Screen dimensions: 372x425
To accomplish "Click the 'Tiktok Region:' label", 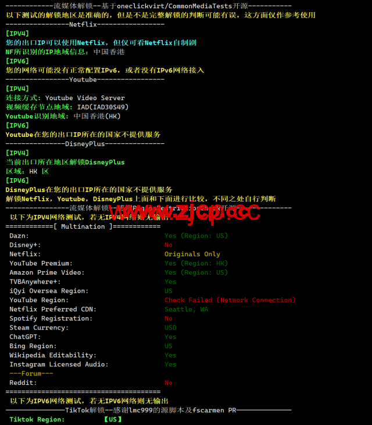I will [x=37, y=420].
